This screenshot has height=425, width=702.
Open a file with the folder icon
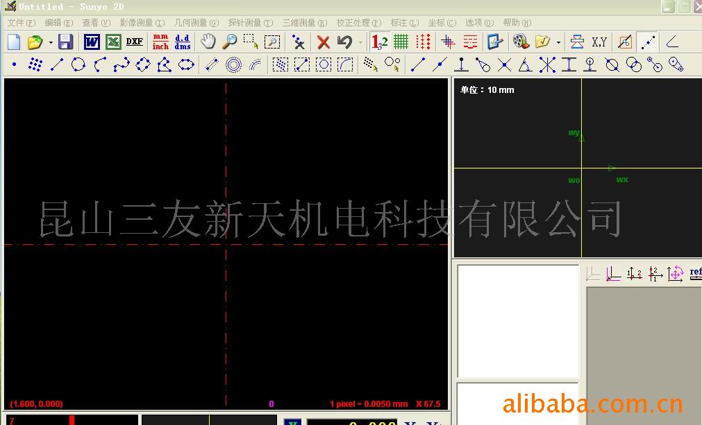35,42
